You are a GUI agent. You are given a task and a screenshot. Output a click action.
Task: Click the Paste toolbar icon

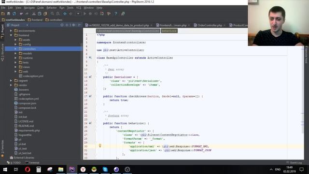pyautogui.click(x=45, y=14)
